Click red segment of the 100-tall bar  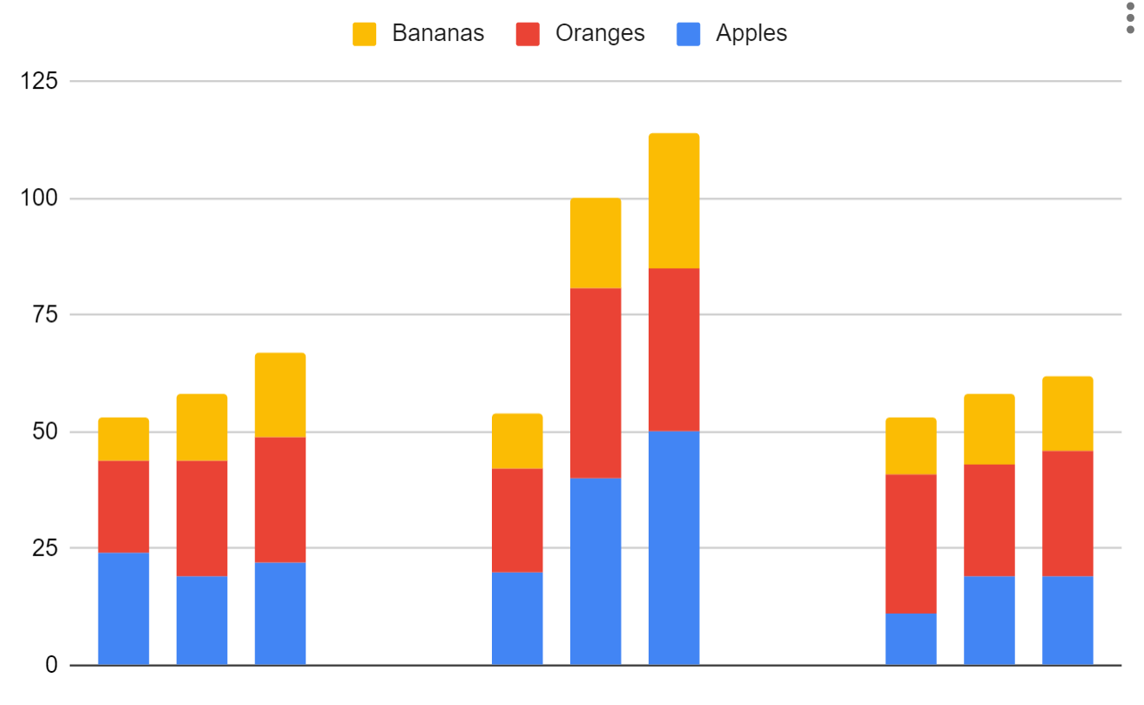(x=596, y=382)
